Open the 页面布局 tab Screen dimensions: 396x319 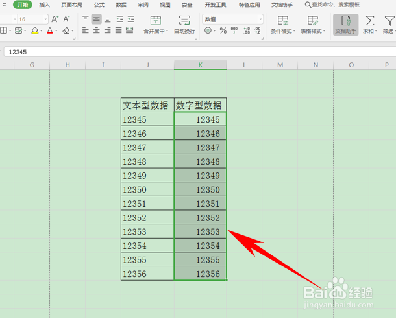[x=71, y=5]
